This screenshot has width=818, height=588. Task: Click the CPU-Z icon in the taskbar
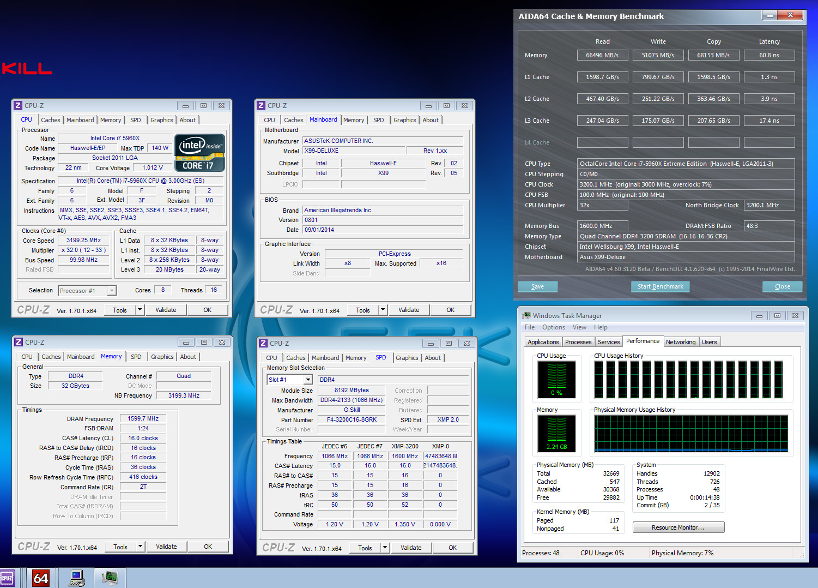coord(7,578)
